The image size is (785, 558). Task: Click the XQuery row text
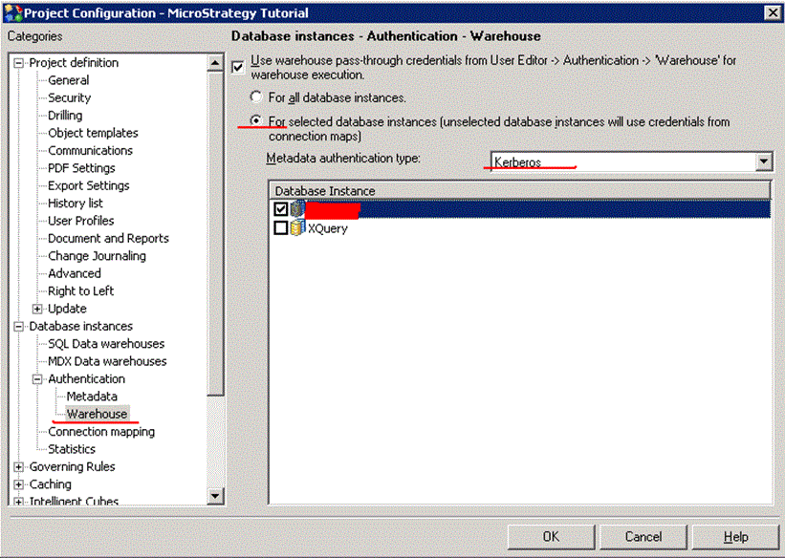click(x=327, y=228)
